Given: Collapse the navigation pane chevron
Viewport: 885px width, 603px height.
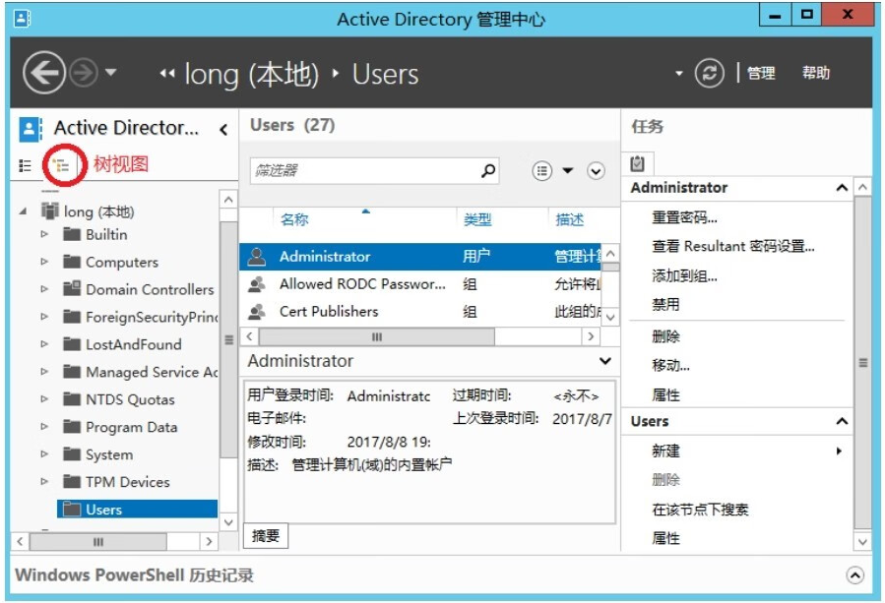Looking at the screenshot, I should coord(223,130).
